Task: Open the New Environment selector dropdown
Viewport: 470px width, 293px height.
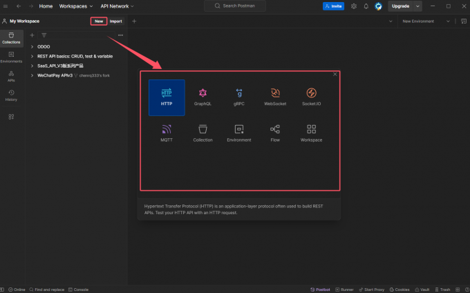Action: coord(426,21)
